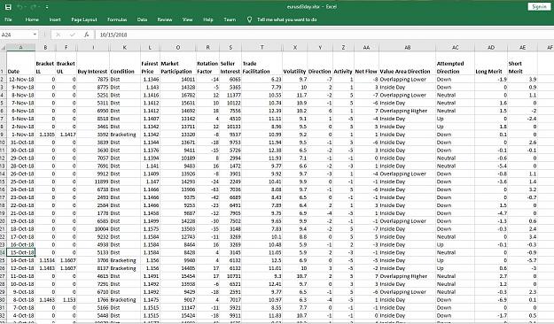This screenshot has height=324, width=554.
Task: Open the File menu
Action: [x=8, y=19]
